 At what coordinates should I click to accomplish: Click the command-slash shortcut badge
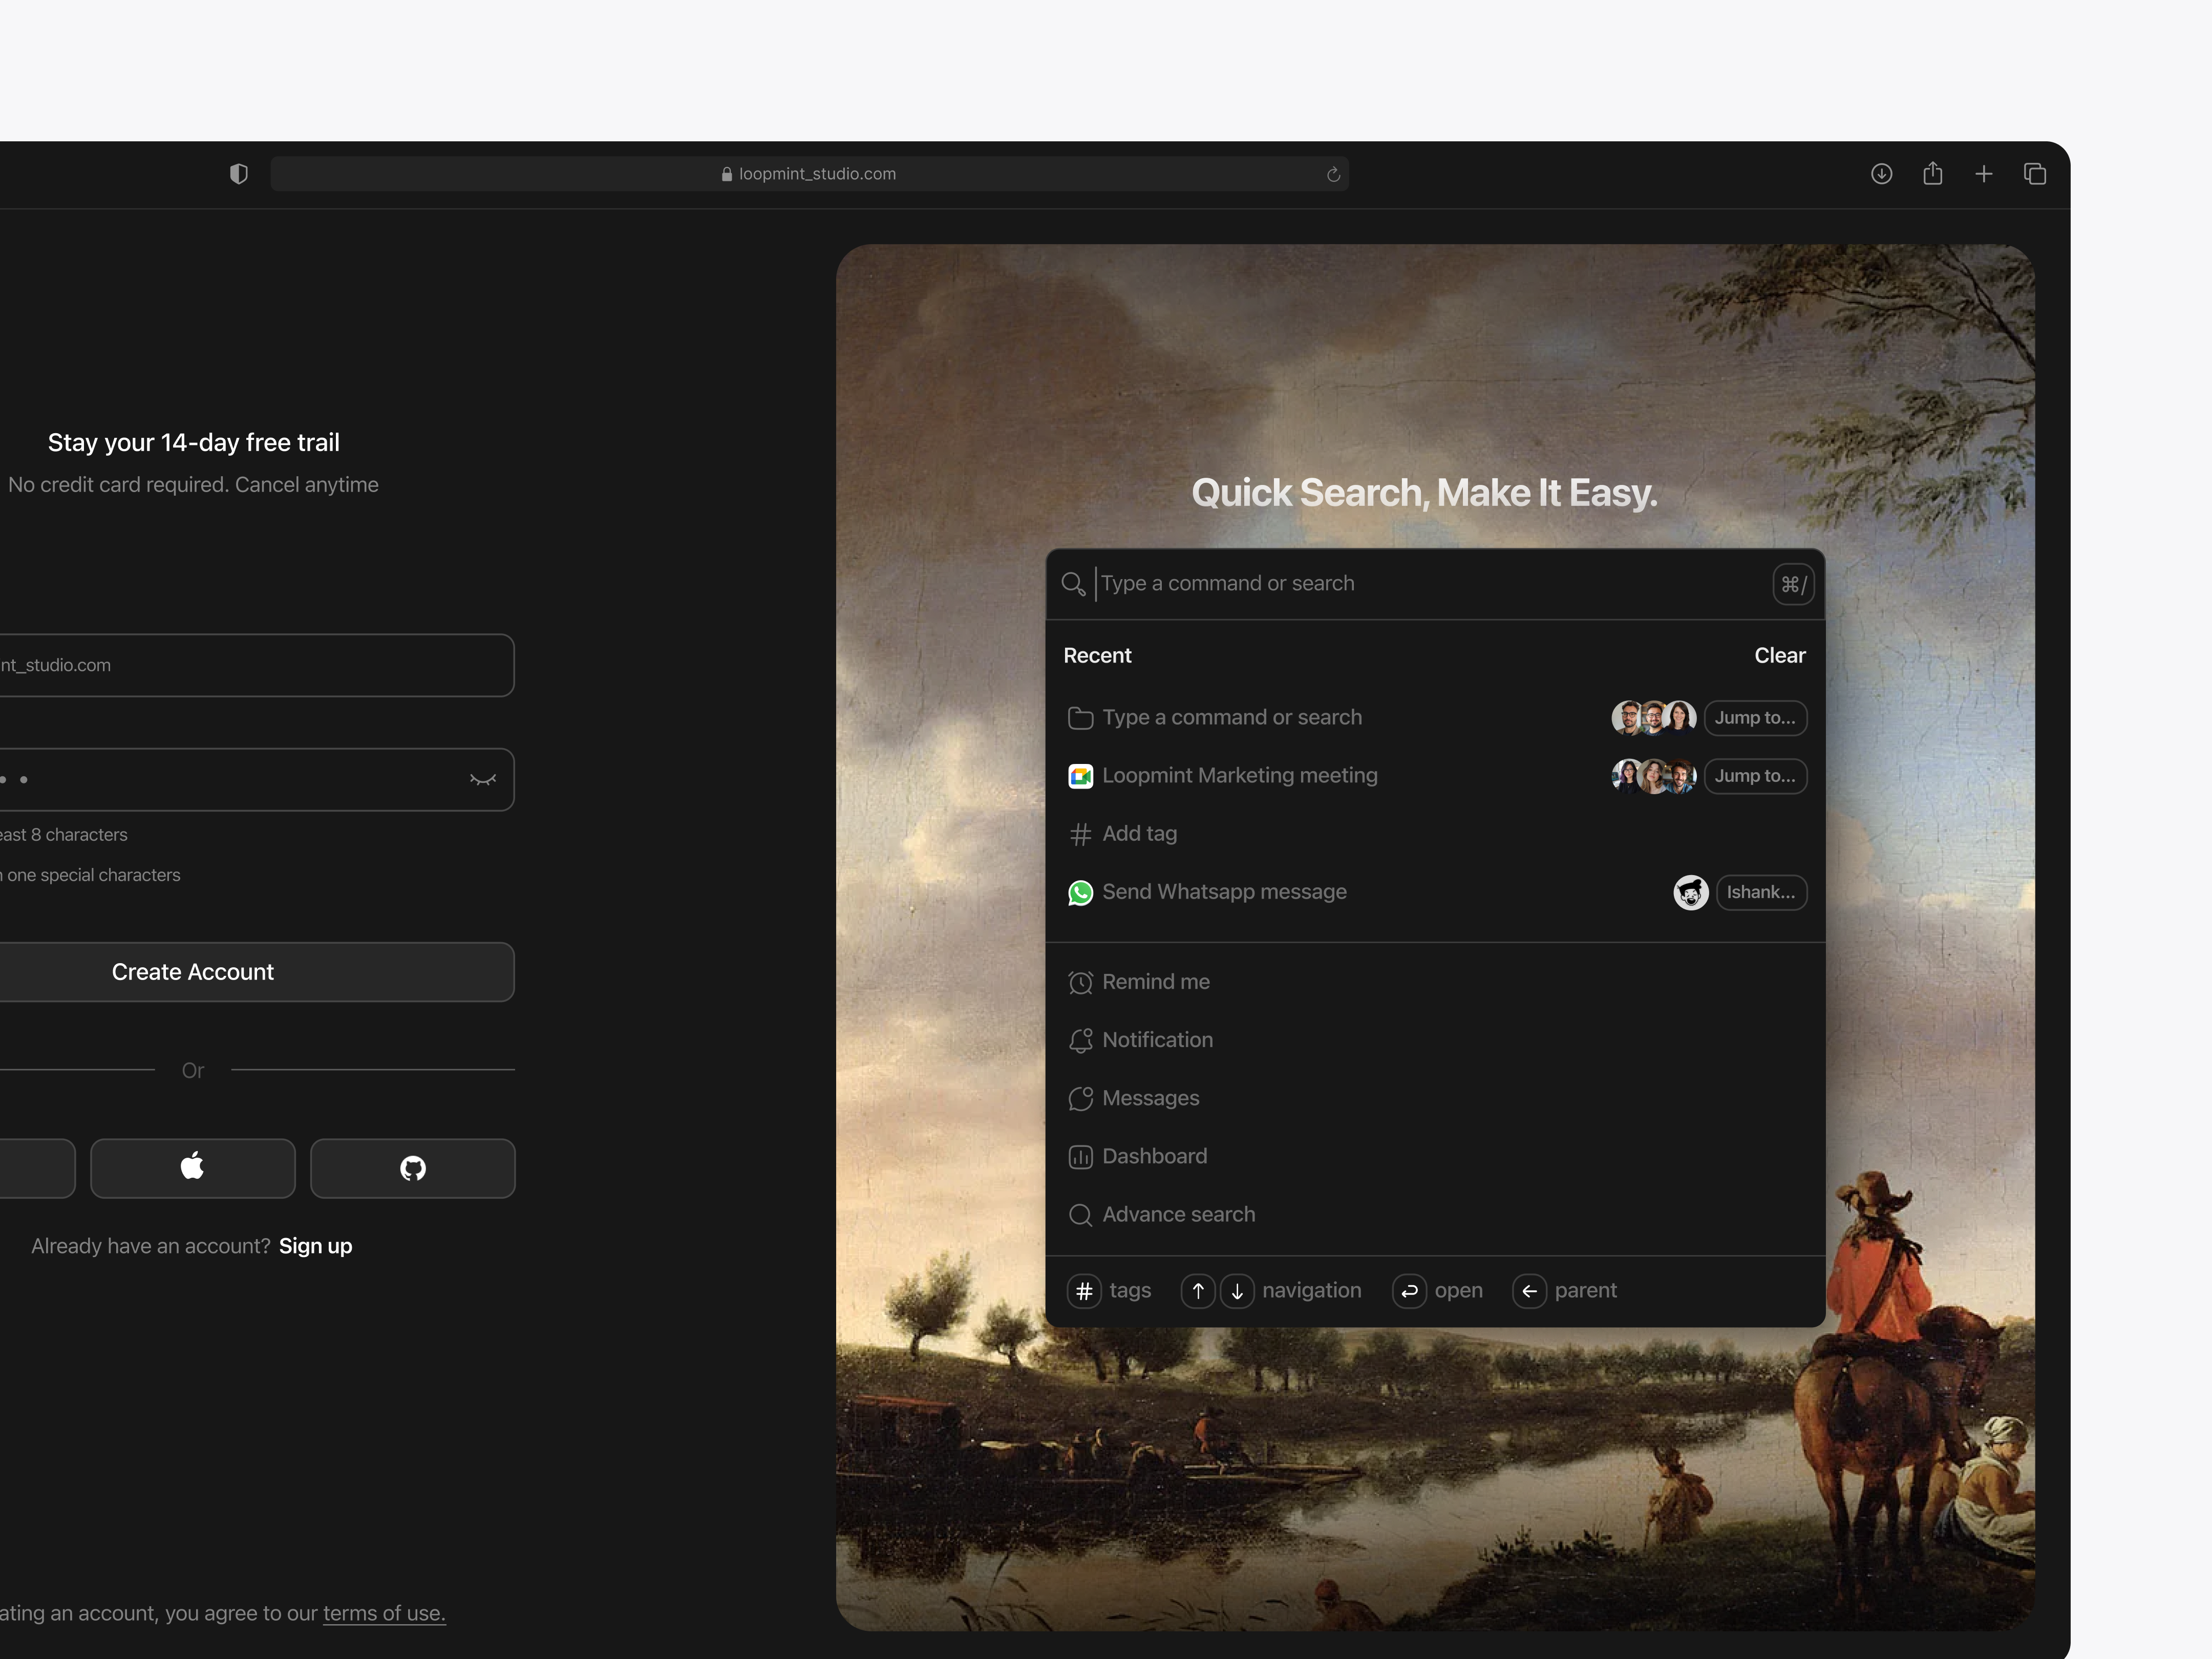[1793, 584]
